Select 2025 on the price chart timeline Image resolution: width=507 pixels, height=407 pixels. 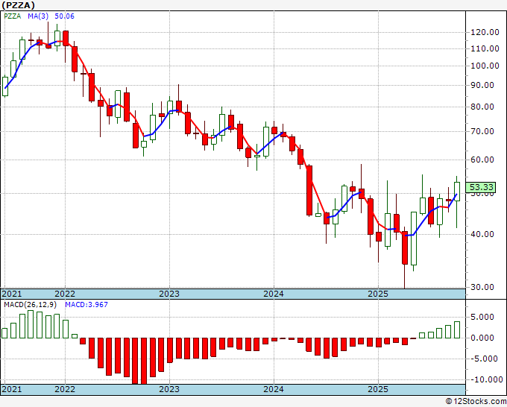click(378, 294)
